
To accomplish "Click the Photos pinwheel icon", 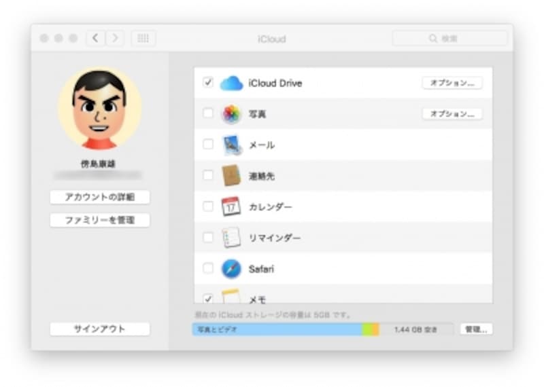I will (x=231, y=114).
